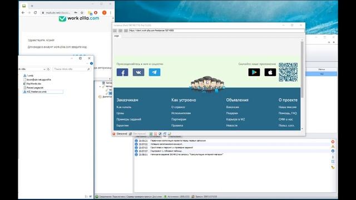Viewport: 356px width, 200px height.
Task: Collapse the expanded tree node in the project tree
Action: 100,87
